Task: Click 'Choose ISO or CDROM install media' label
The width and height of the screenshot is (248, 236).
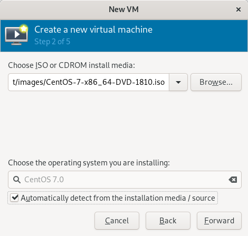Action: pos(71,65)
